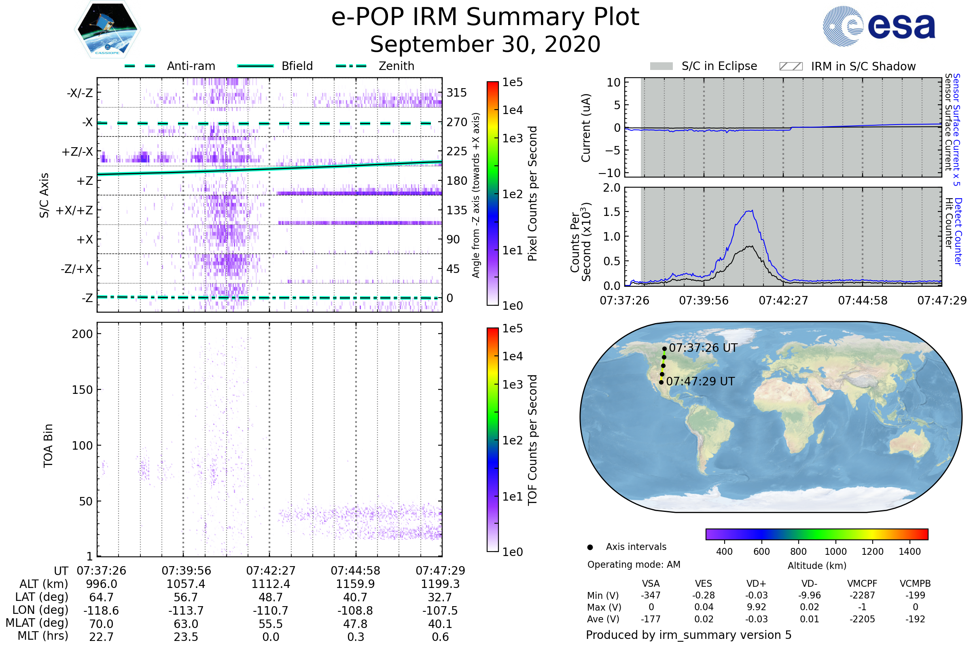Click the detector counts peak in the counter plot
Screen dimensions: 971x647
click(751, 211)
